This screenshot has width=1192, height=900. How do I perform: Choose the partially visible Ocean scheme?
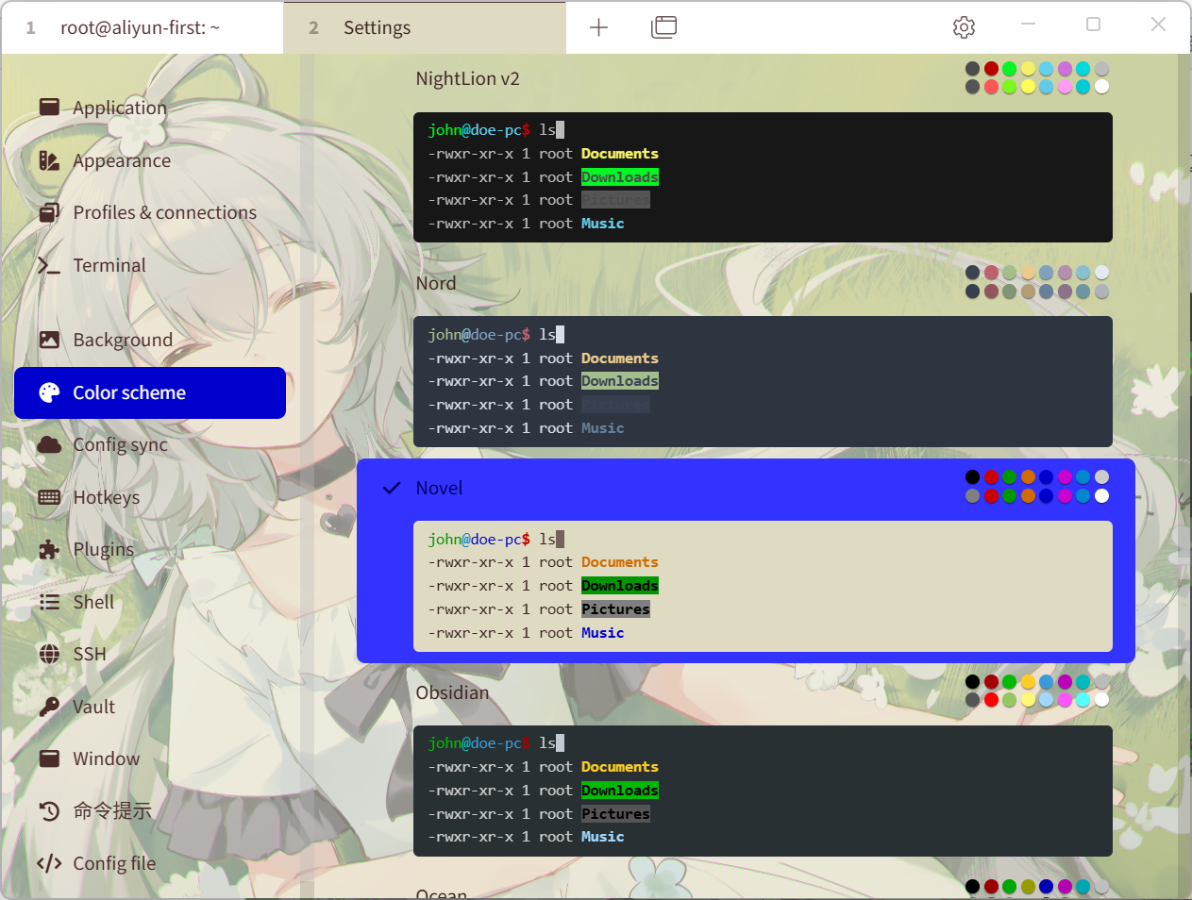[442, 892]
